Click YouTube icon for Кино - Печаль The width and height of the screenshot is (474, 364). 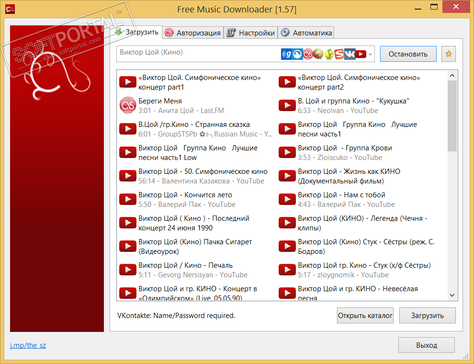(127, 270)
